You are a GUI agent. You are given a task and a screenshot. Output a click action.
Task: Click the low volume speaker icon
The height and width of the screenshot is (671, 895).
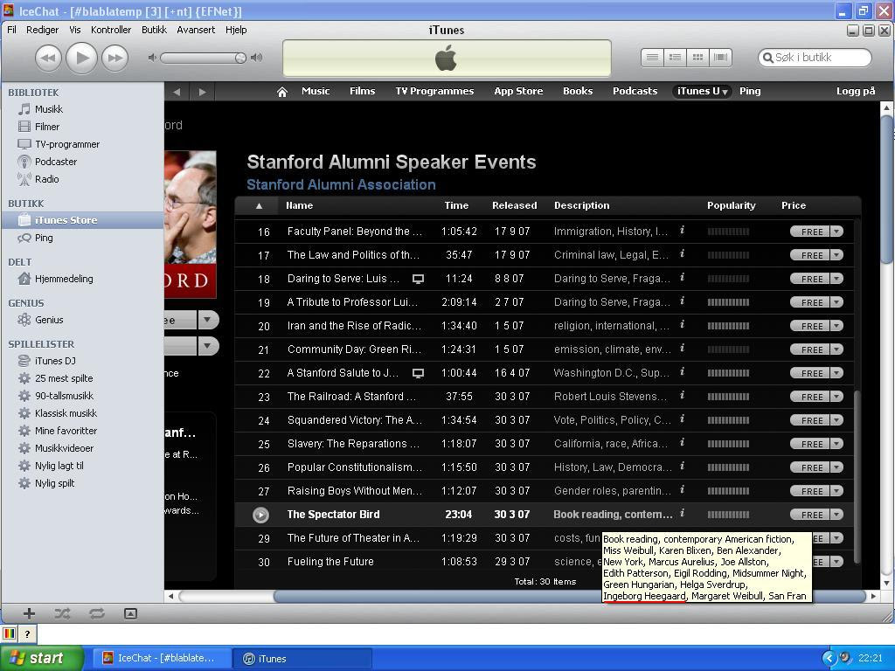(x=152, y=58)
